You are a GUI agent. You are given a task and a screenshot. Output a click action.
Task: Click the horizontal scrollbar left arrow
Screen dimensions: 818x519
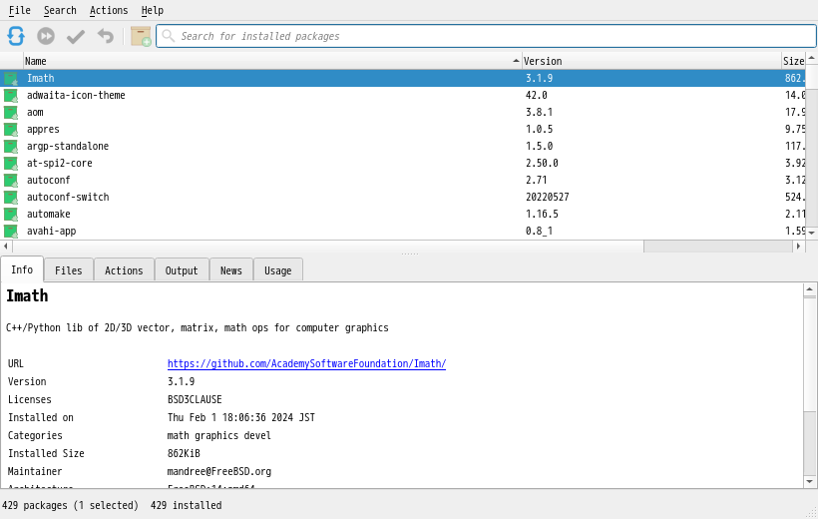(6, 246)
